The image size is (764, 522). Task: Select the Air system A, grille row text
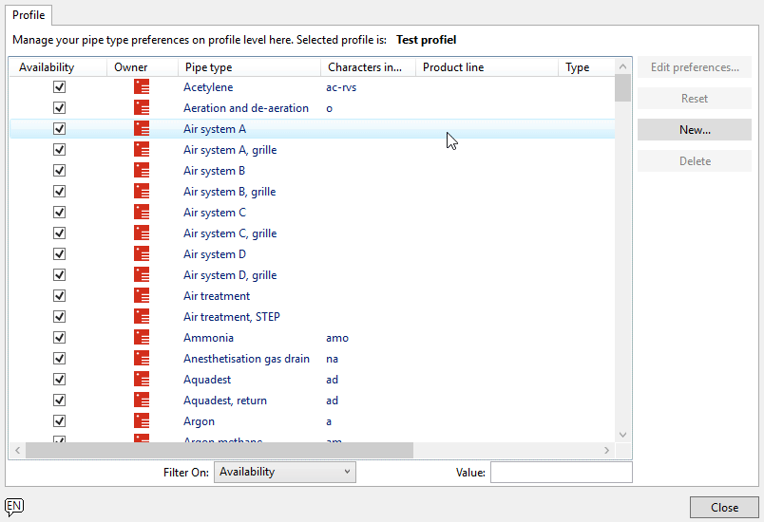(x=230, y=150)
